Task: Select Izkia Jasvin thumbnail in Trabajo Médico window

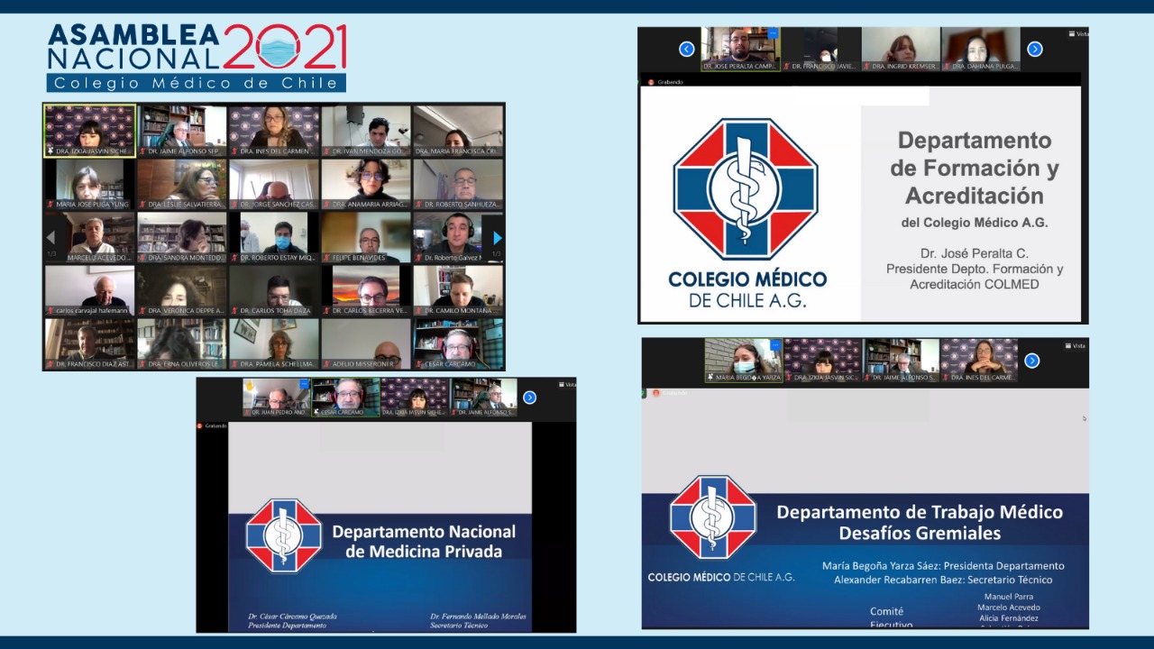Action: coord(822,361)
